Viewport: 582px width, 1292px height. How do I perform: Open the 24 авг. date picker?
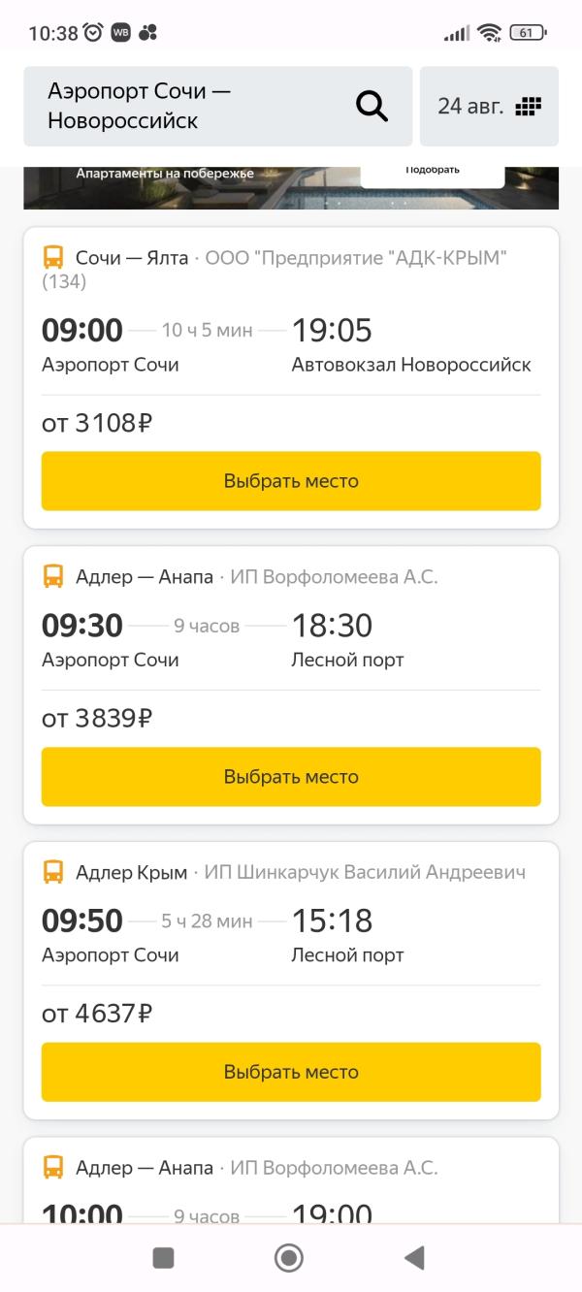point(489,107)
